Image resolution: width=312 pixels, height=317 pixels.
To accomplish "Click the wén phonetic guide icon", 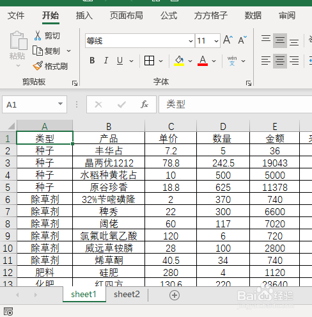I will [x=232, y=61].
